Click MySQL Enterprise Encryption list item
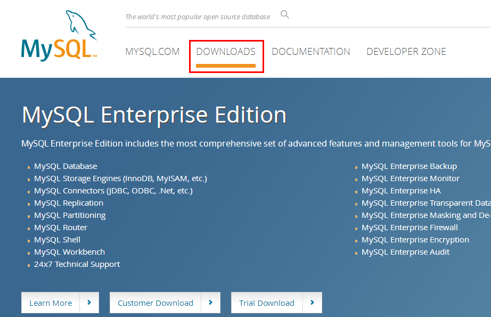Image resolution: width=491 pixels, height=317 pixels. 415,240
